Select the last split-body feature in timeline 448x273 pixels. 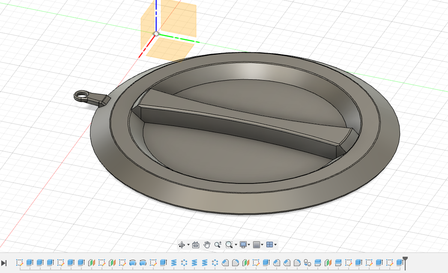[x=338, y=263]
